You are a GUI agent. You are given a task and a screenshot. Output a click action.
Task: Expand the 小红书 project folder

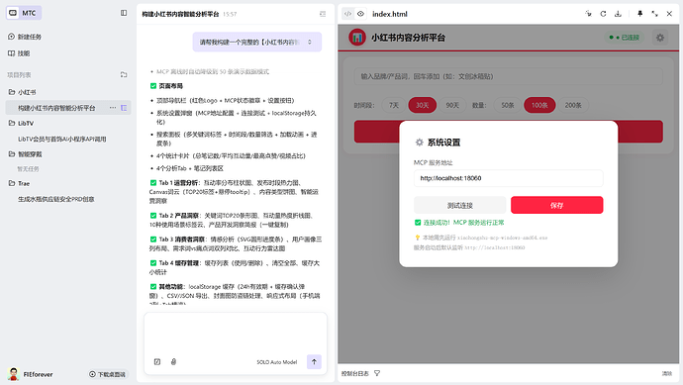pos(22,92)
